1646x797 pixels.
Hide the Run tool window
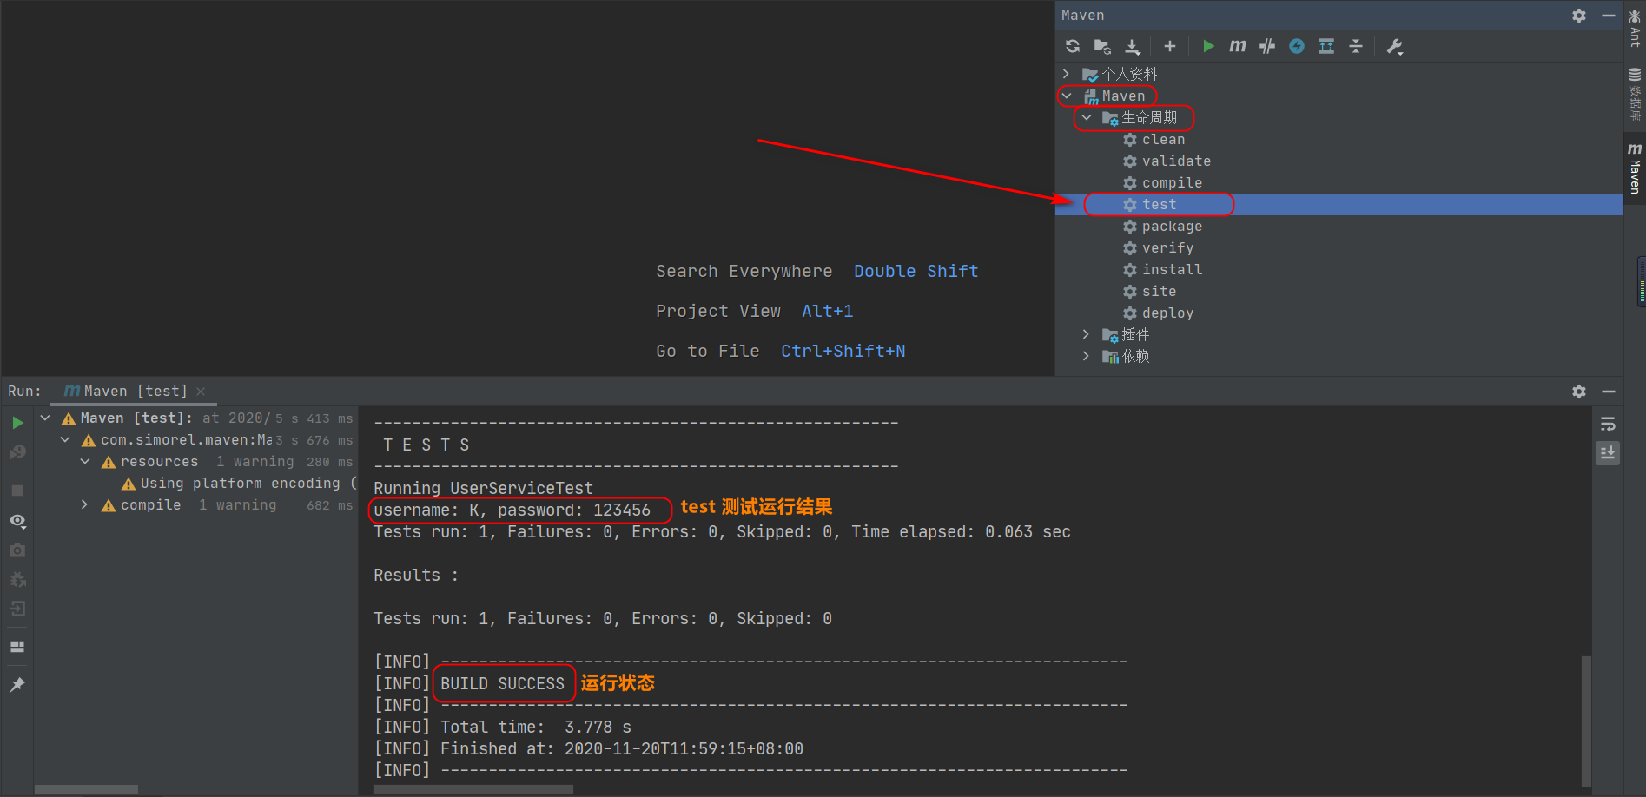pyautogui.click(x=1609, y=392)
